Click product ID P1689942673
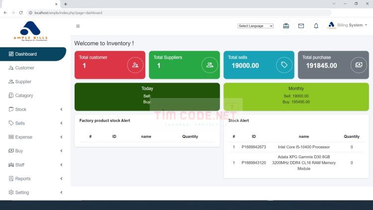 [254, 147]
